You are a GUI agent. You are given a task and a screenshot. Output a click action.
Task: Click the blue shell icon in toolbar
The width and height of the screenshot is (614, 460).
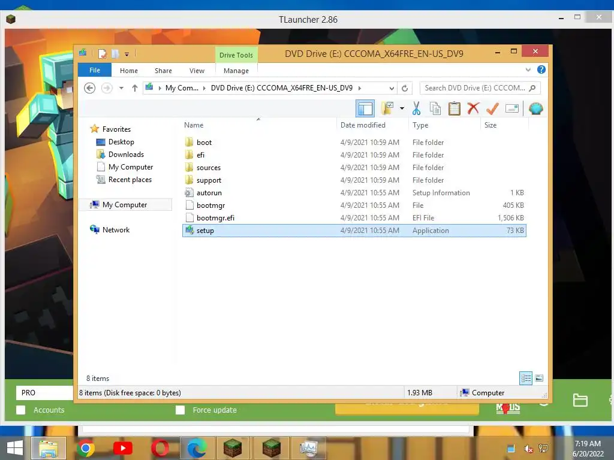(x=535, y=108)
